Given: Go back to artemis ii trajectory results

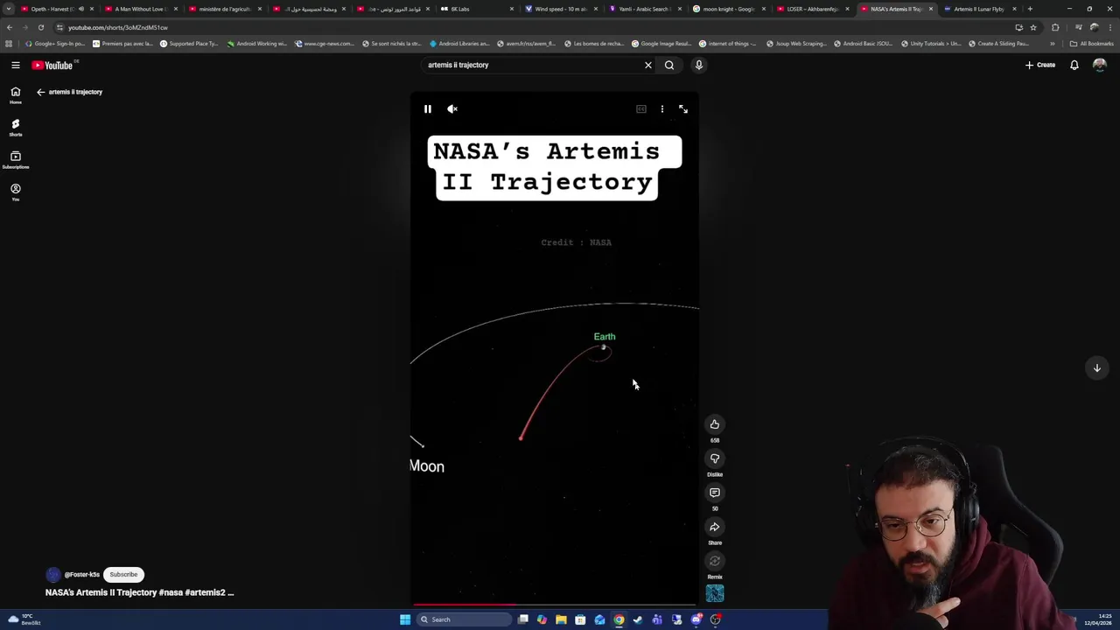Looking at the screenshot, I should pos(40,92).
